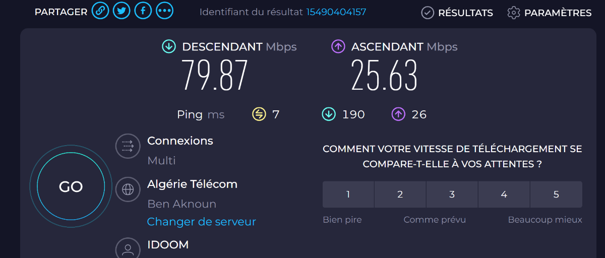Viewport: 605px width, 258px height.
Task: Rate download speed as 1
Action: coord(348,195)
